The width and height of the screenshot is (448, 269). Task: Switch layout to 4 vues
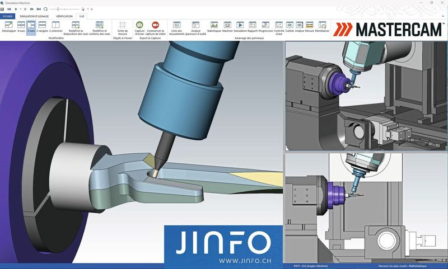pyautogui.click(x=21, y=27)
